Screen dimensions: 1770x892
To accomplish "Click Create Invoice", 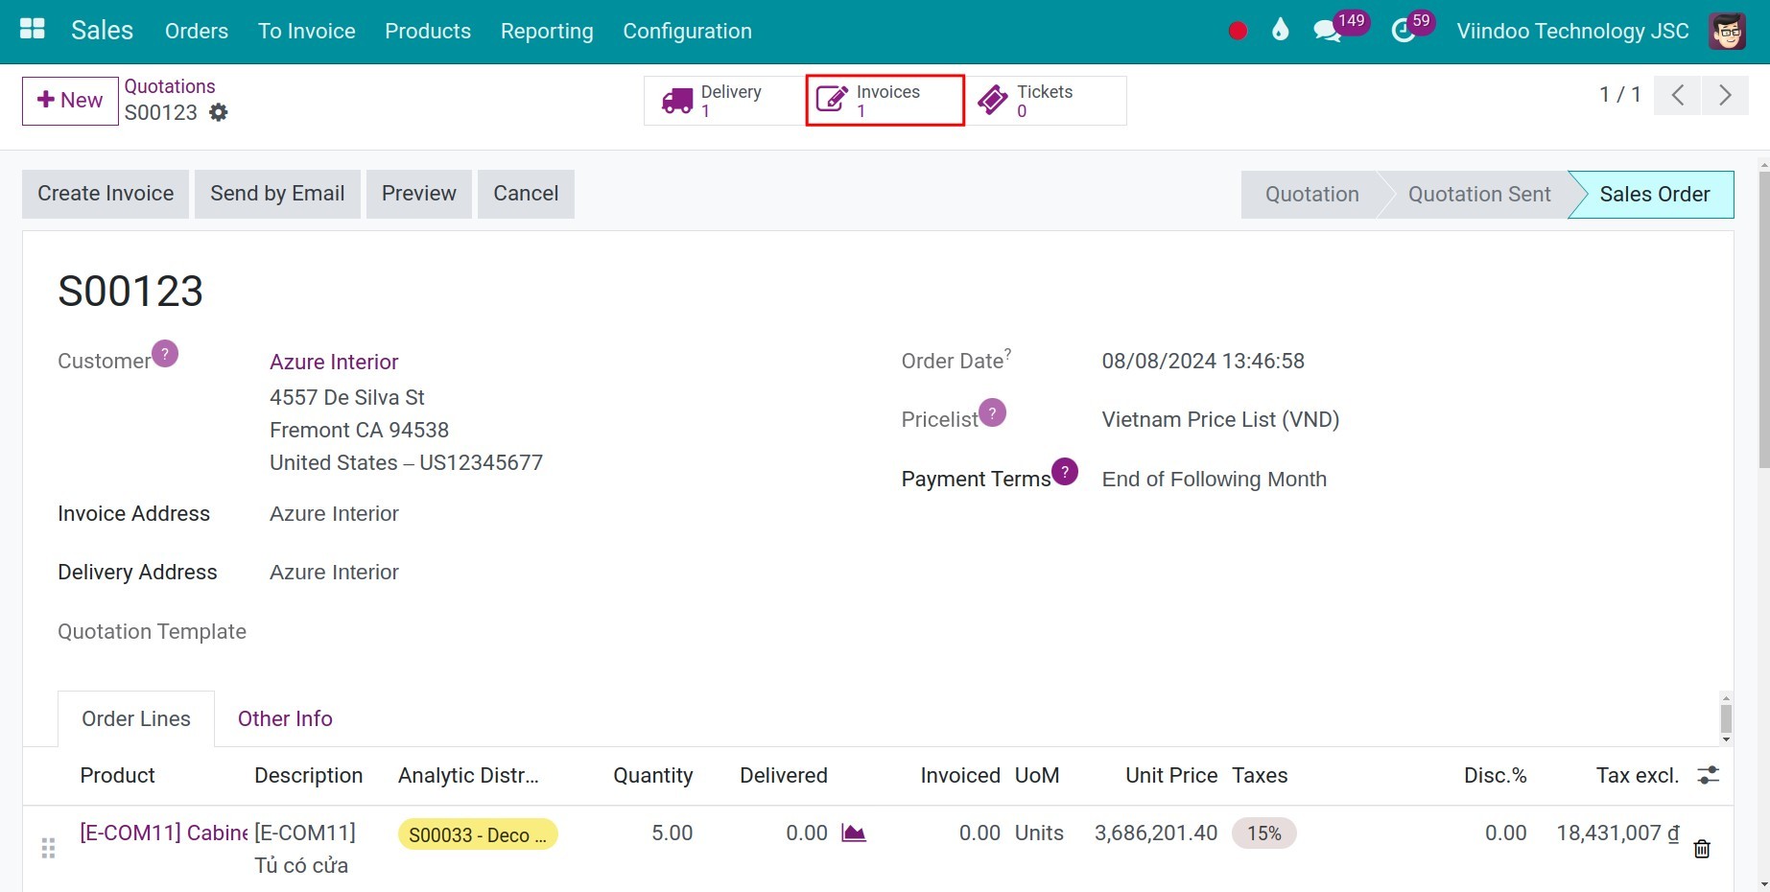I will [x=106, y=194].
